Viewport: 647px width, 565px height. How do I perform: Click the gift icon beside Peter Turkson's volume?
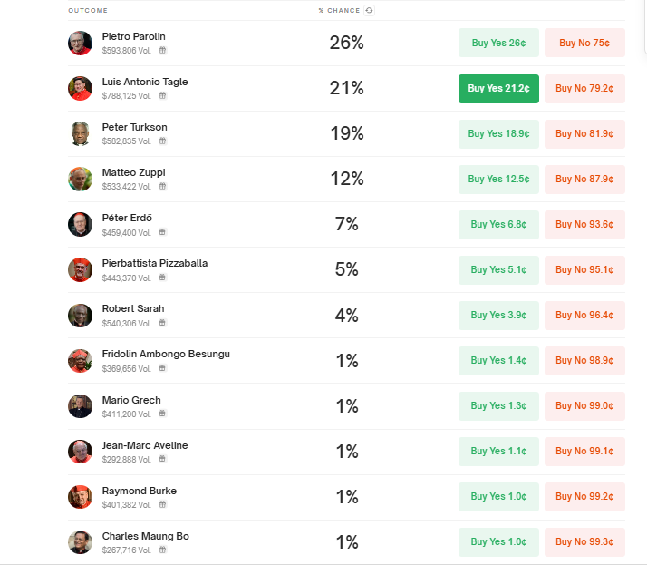click(x=162, y=141)
